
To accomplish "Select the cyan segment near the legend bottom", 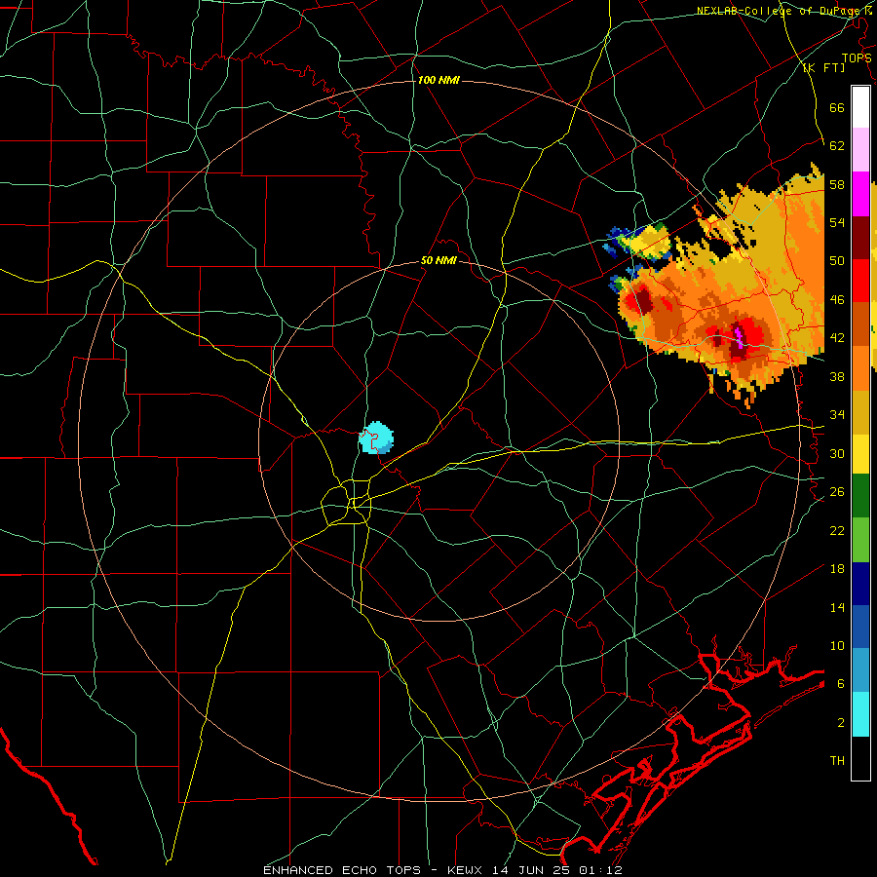I will [x=860, y=714].
